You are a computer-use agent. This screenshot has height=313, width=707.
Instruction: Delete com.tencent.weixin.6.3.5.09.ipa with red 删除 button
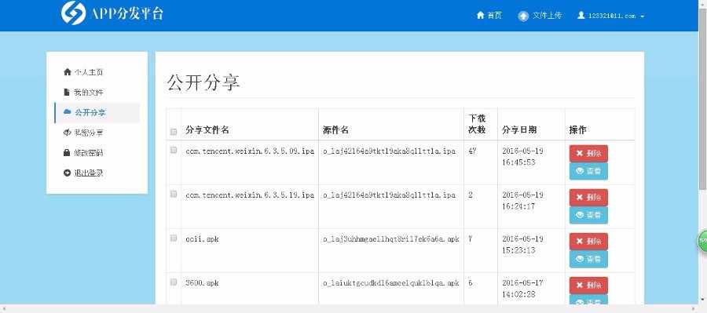point(588,153)
